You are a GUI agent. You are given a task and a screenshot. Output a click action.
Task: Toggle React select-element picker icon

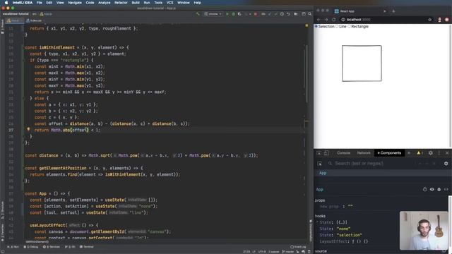click(319, 164)
